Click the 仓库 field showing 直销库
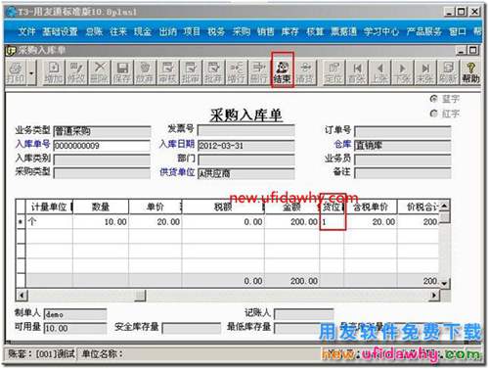Image resolution: width=489 pixels, height=369 pixels. coord(403,146)
